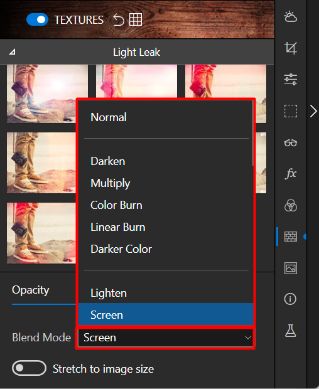Select the Crop tool icon

[291, 48]
